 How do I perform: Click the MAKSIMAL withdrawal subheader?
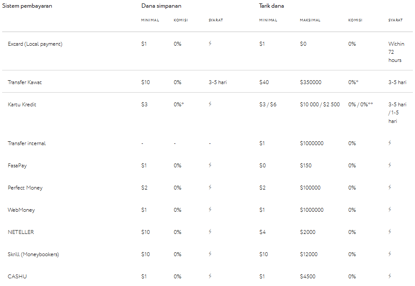[x=310, y=20]
